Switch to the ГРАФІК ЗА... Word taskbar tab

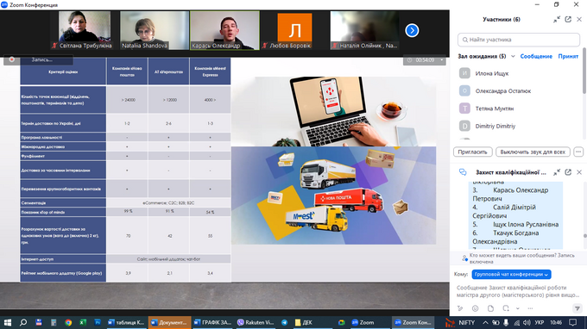pos(212,323)
